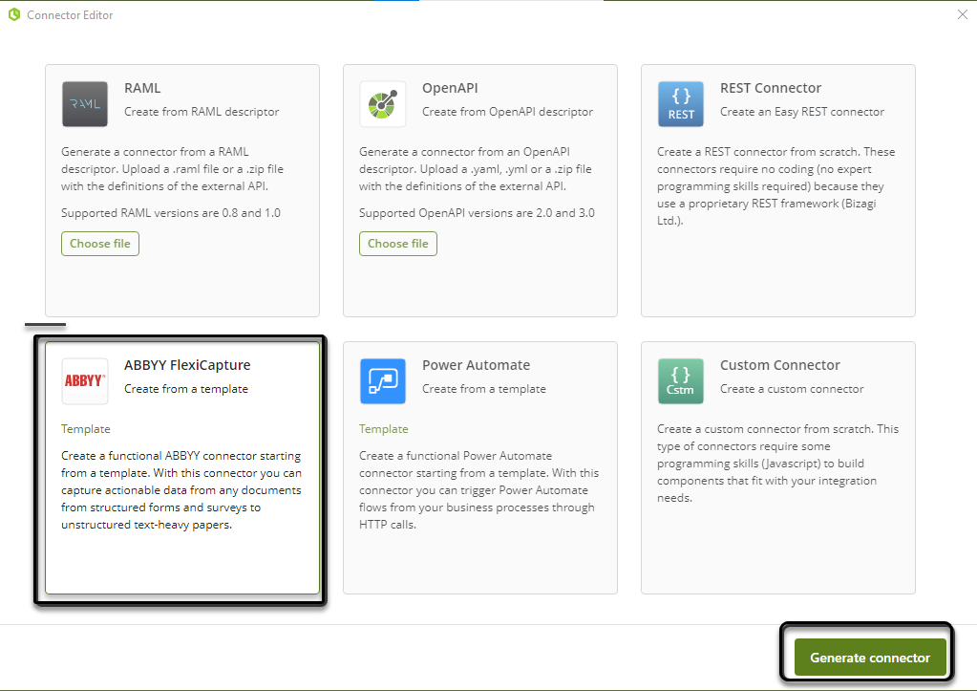Click the Power Automate icon

[383, 381]
